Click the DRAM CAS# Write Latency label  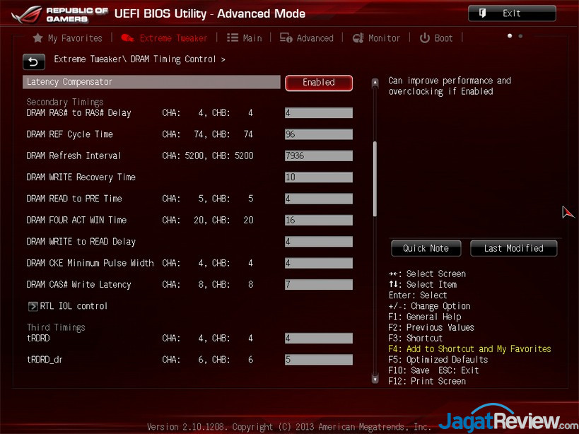(x=78, y=285)
